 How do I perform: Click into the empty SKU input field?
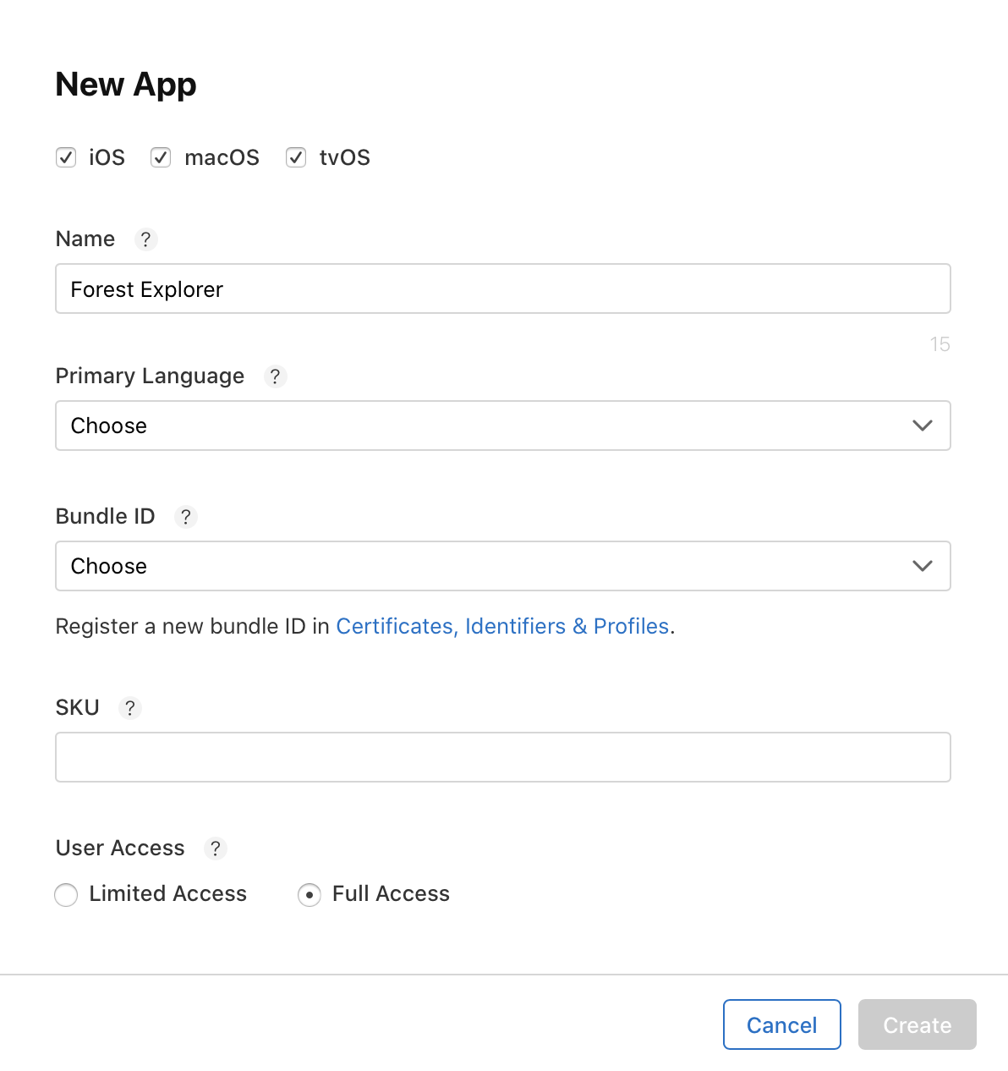click(502, 757)
